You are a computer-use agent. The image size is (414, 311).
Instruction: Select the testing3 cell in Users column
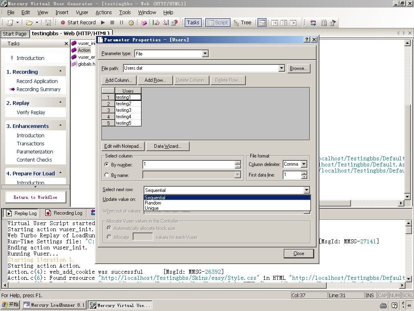pos(128,110)
